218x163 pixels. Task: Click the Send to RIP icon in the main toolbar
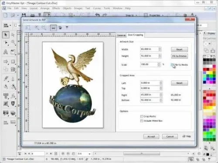coord(47,15)
